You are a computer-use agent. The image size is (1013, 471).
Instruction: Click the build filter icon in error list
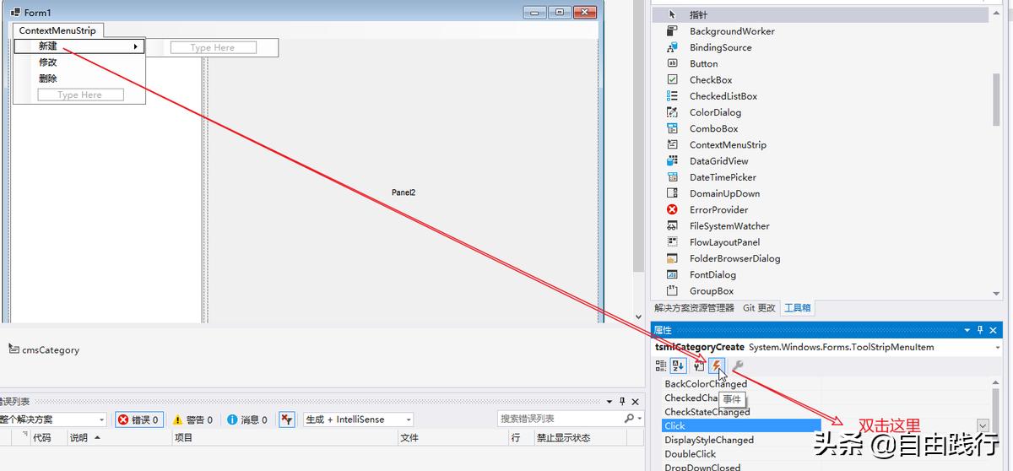click(x=287, y=420)
